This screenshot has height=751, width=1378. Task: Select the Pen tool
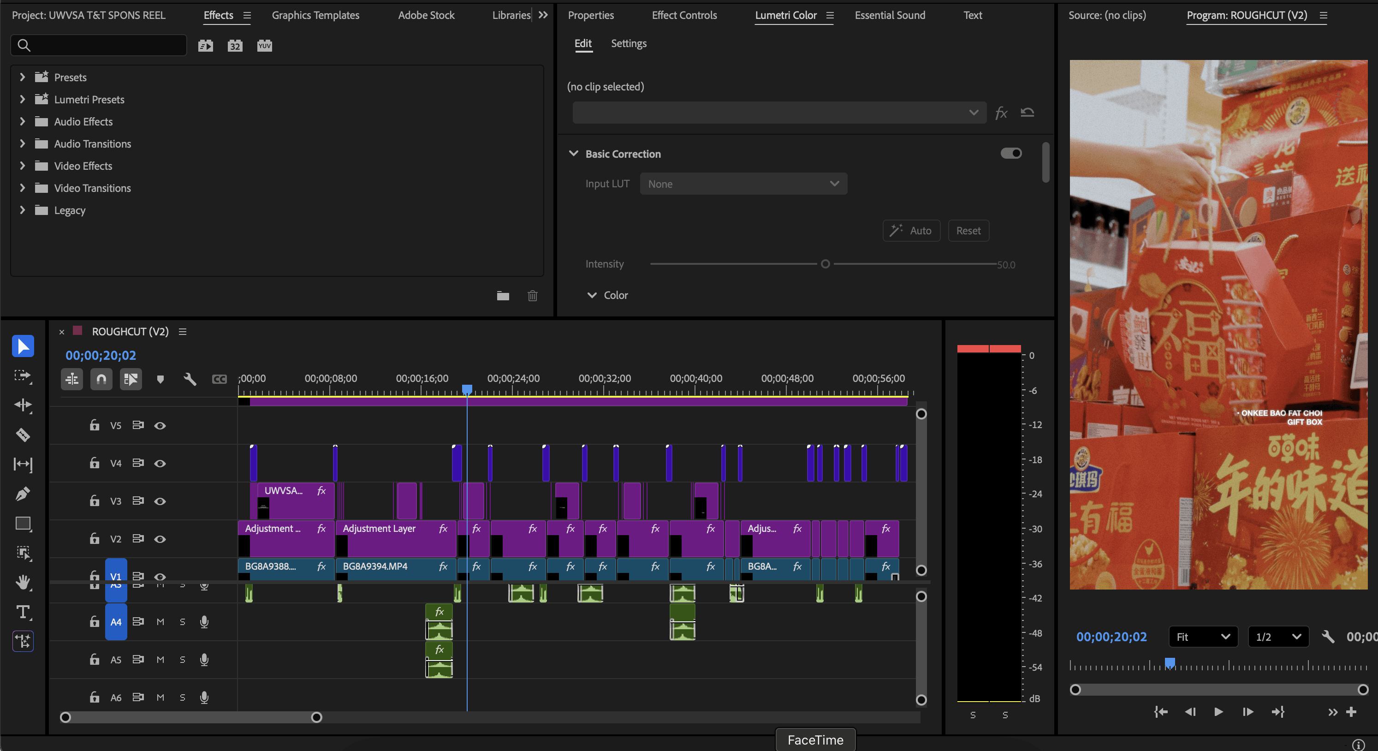23,493
